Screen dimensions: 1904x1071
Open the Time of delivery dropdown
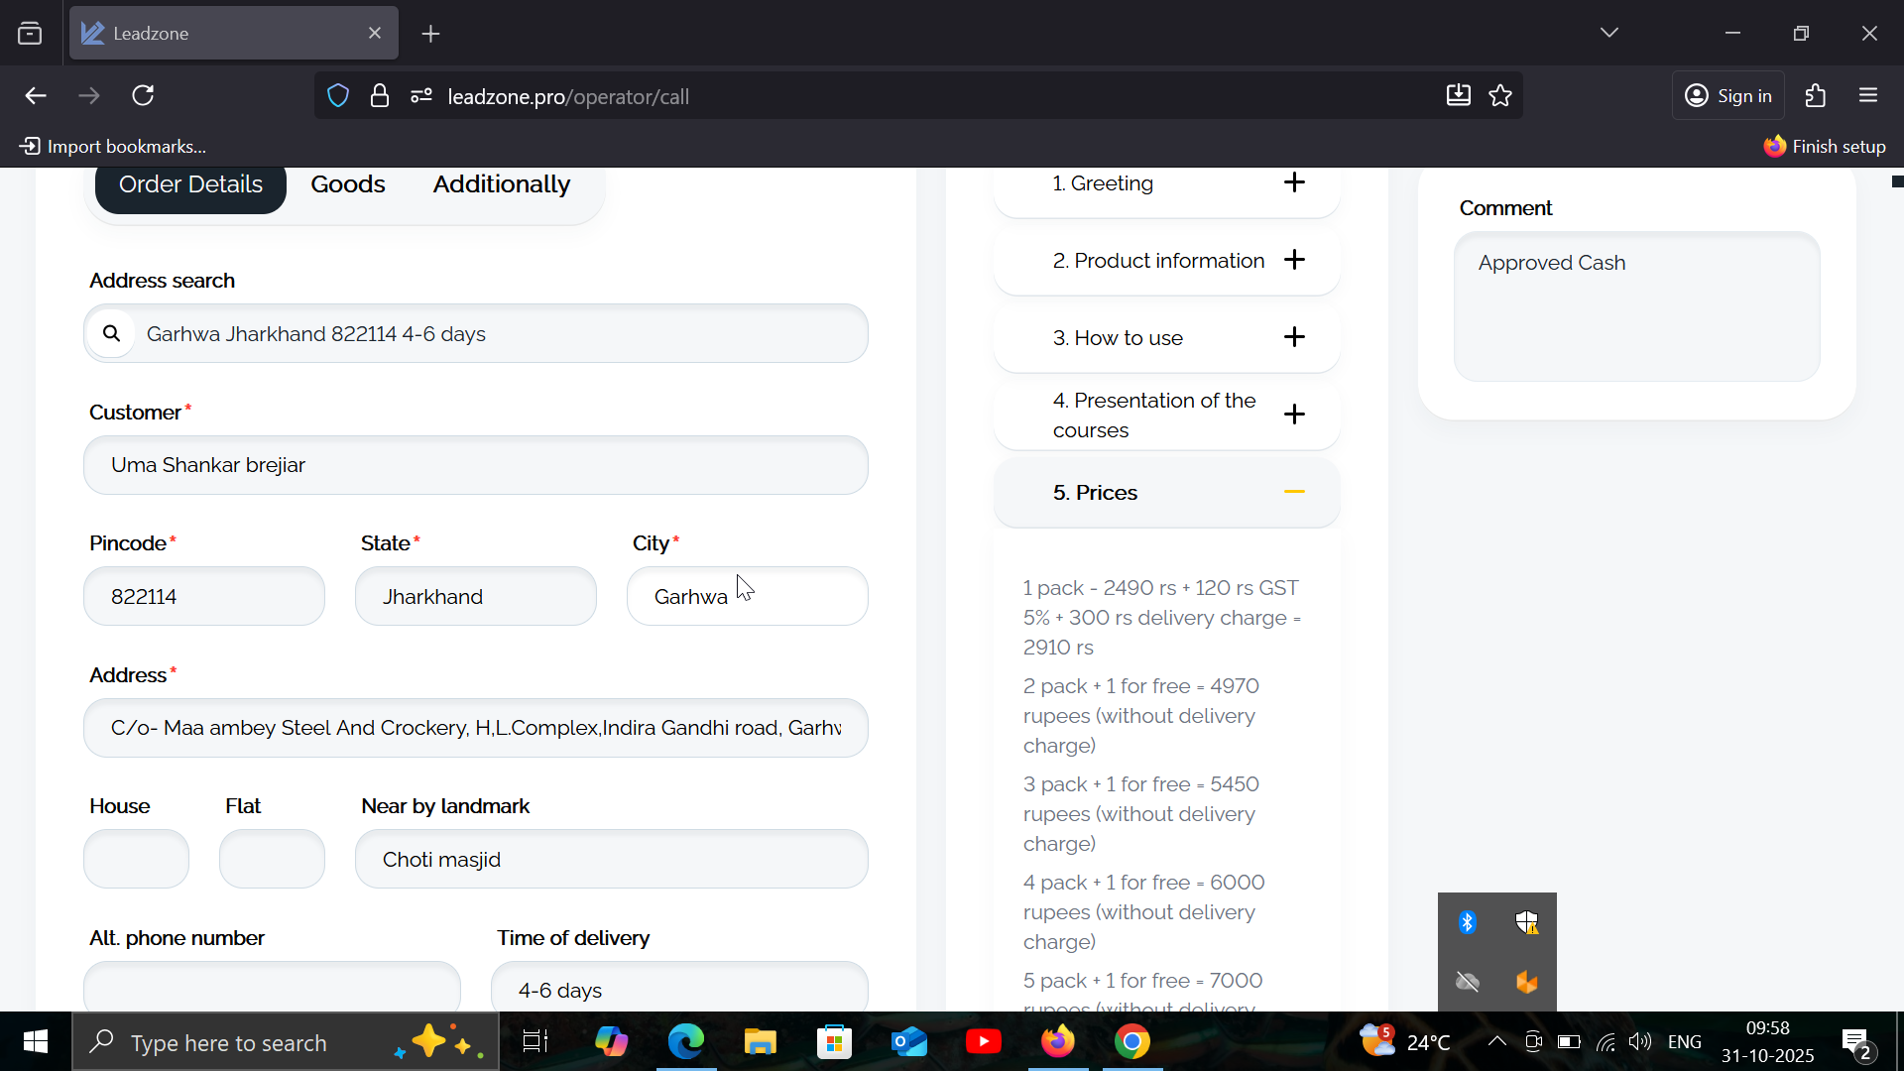pyautogui.click(x=679, y=989)
